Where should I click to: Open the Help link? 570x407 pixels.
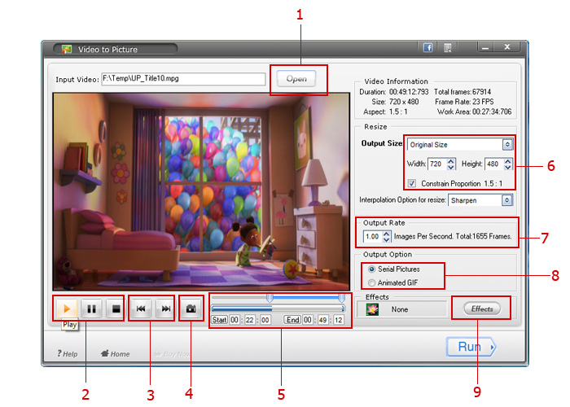68,354
